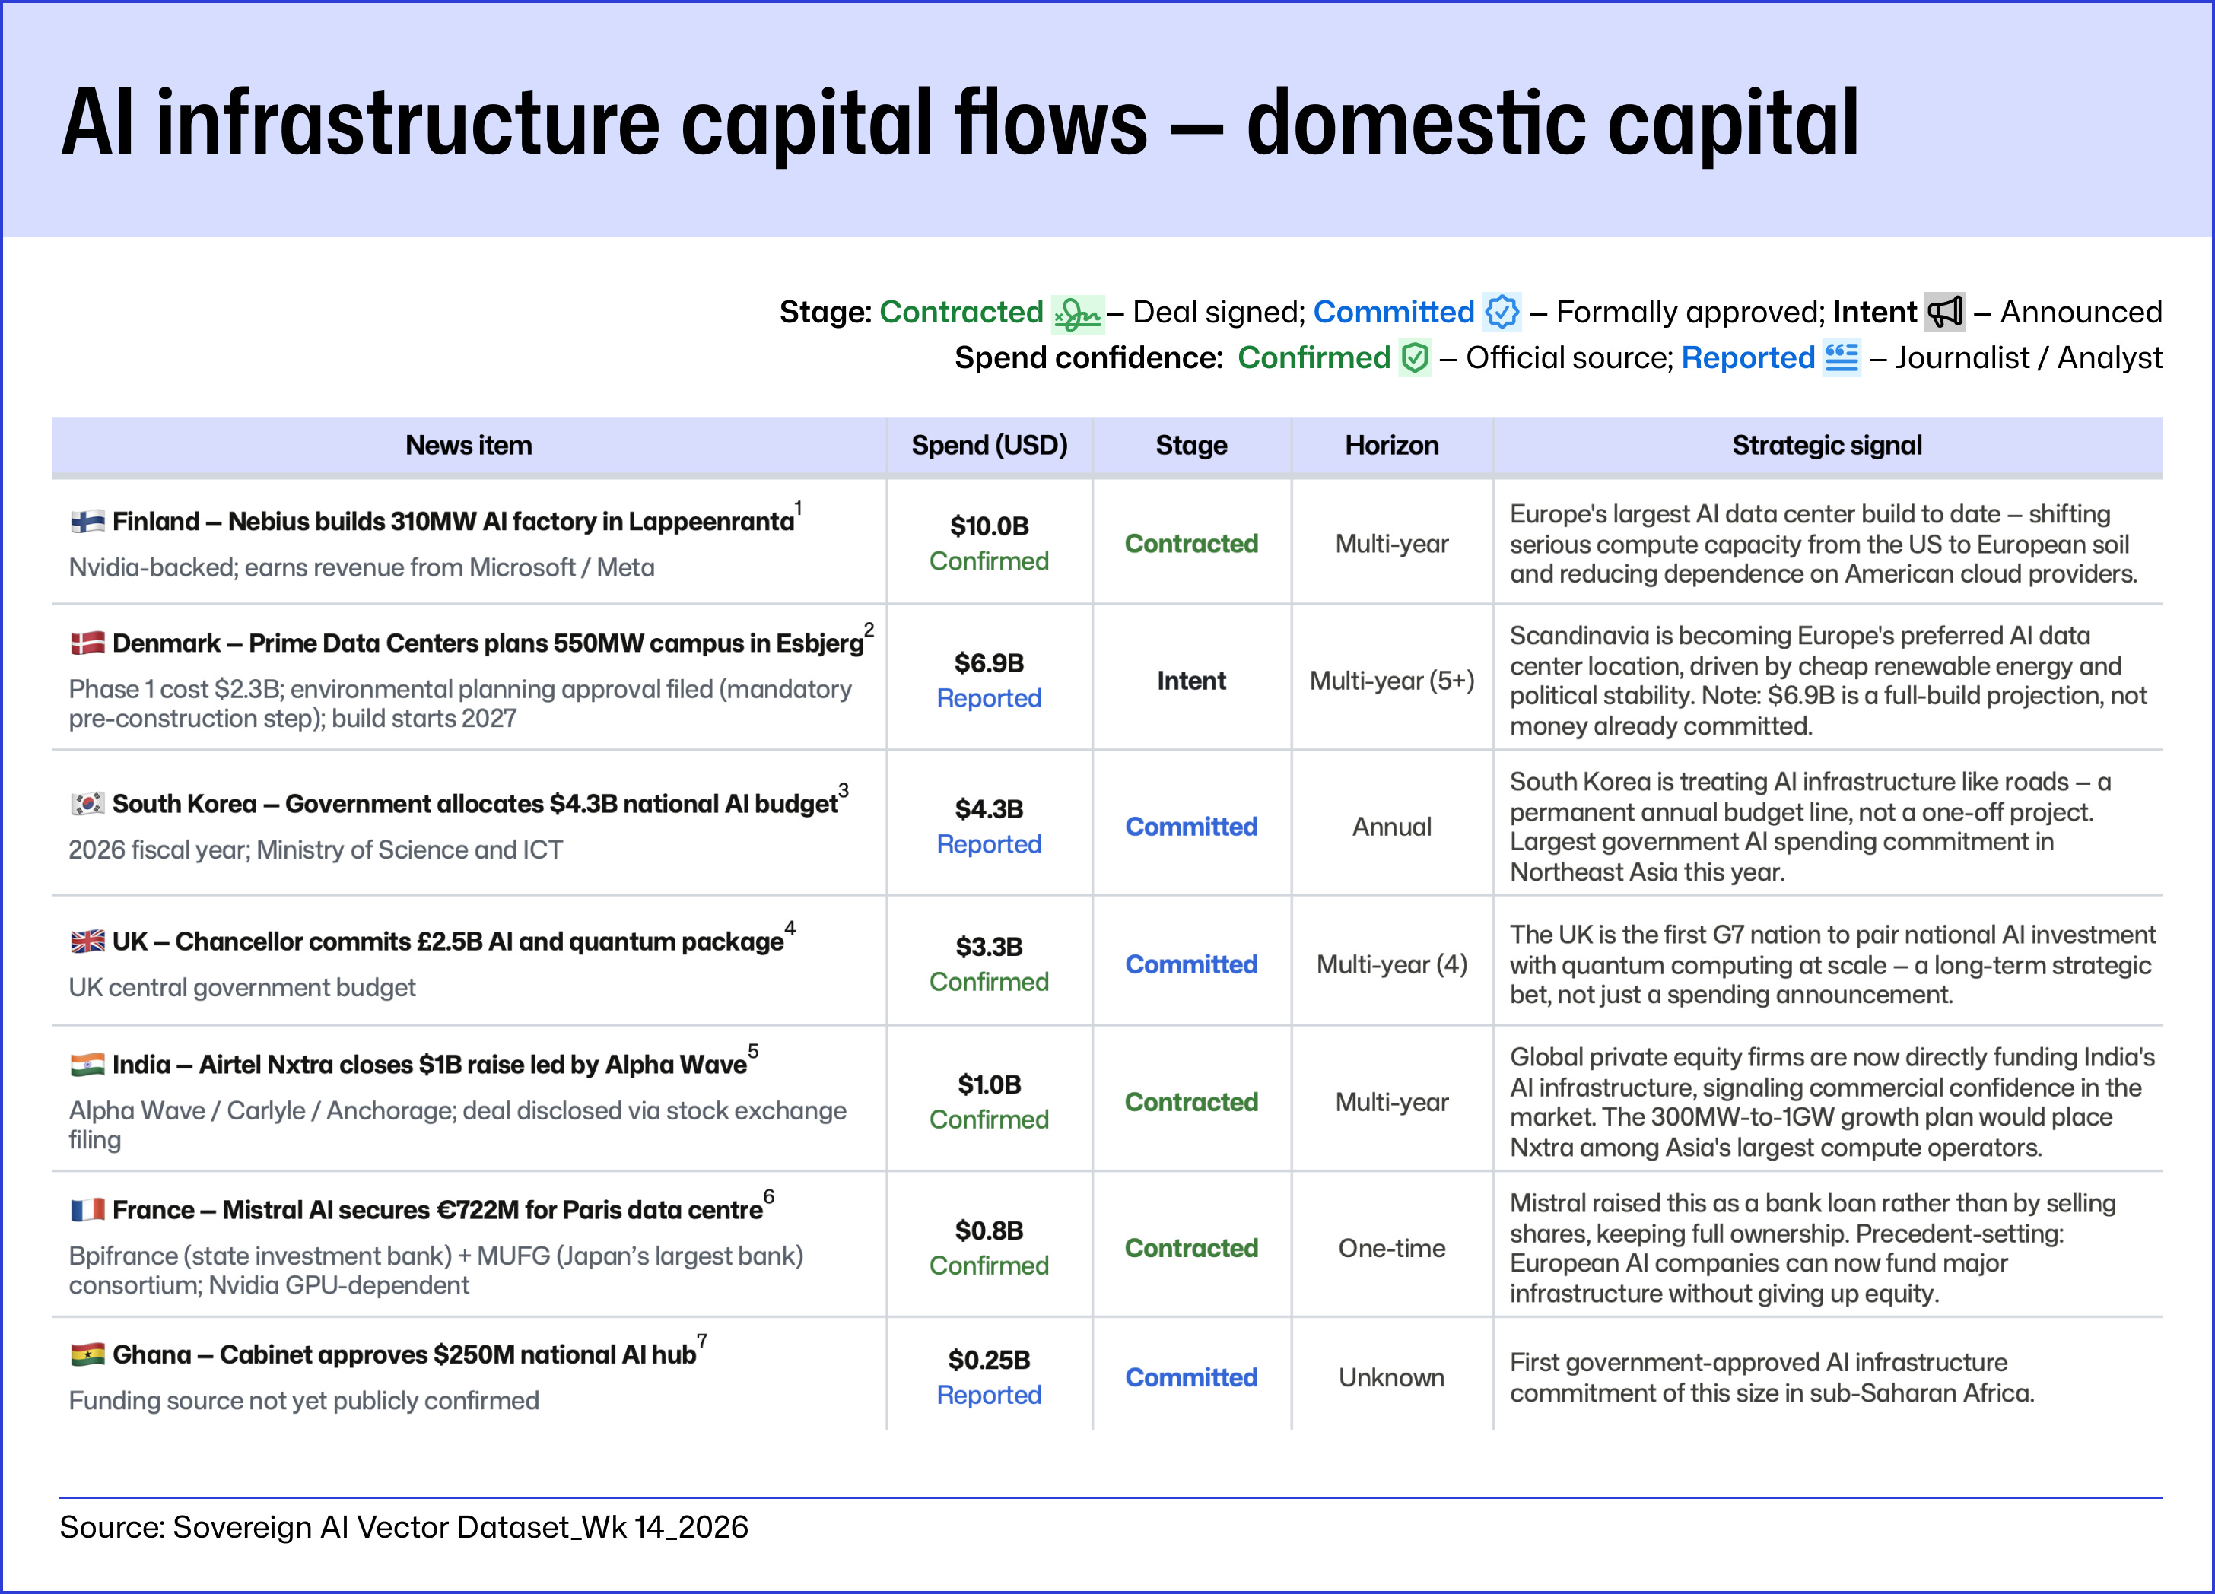Click the UK Chancellor commits £2.5B headline
This screenshot has height=1594, width=2215.
click(447, 941)
